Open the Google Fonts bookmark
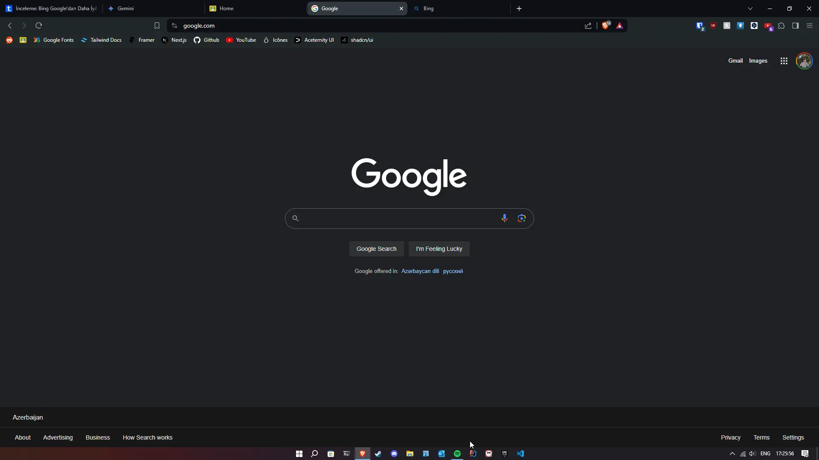The height and width of the screenshot is (460, 819). [54, 40]
